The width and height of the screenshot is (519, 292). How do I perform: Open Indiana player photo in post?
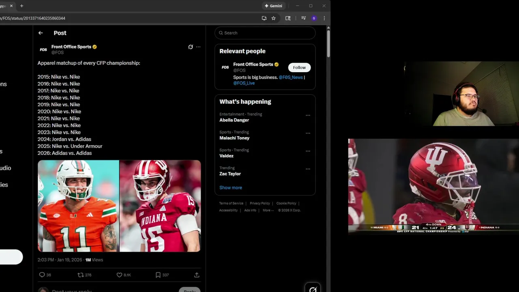point(160,206)
